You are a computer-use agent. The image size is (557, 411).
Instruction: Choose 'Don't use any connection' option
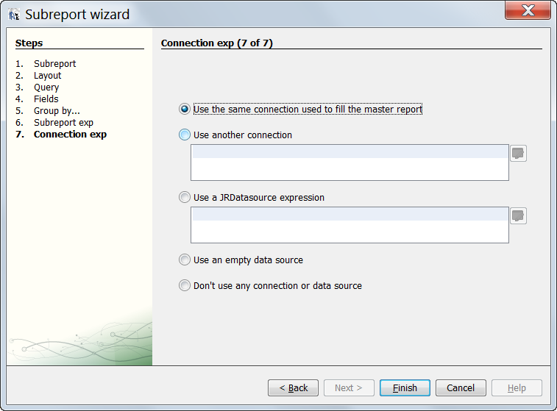[185, 286]
